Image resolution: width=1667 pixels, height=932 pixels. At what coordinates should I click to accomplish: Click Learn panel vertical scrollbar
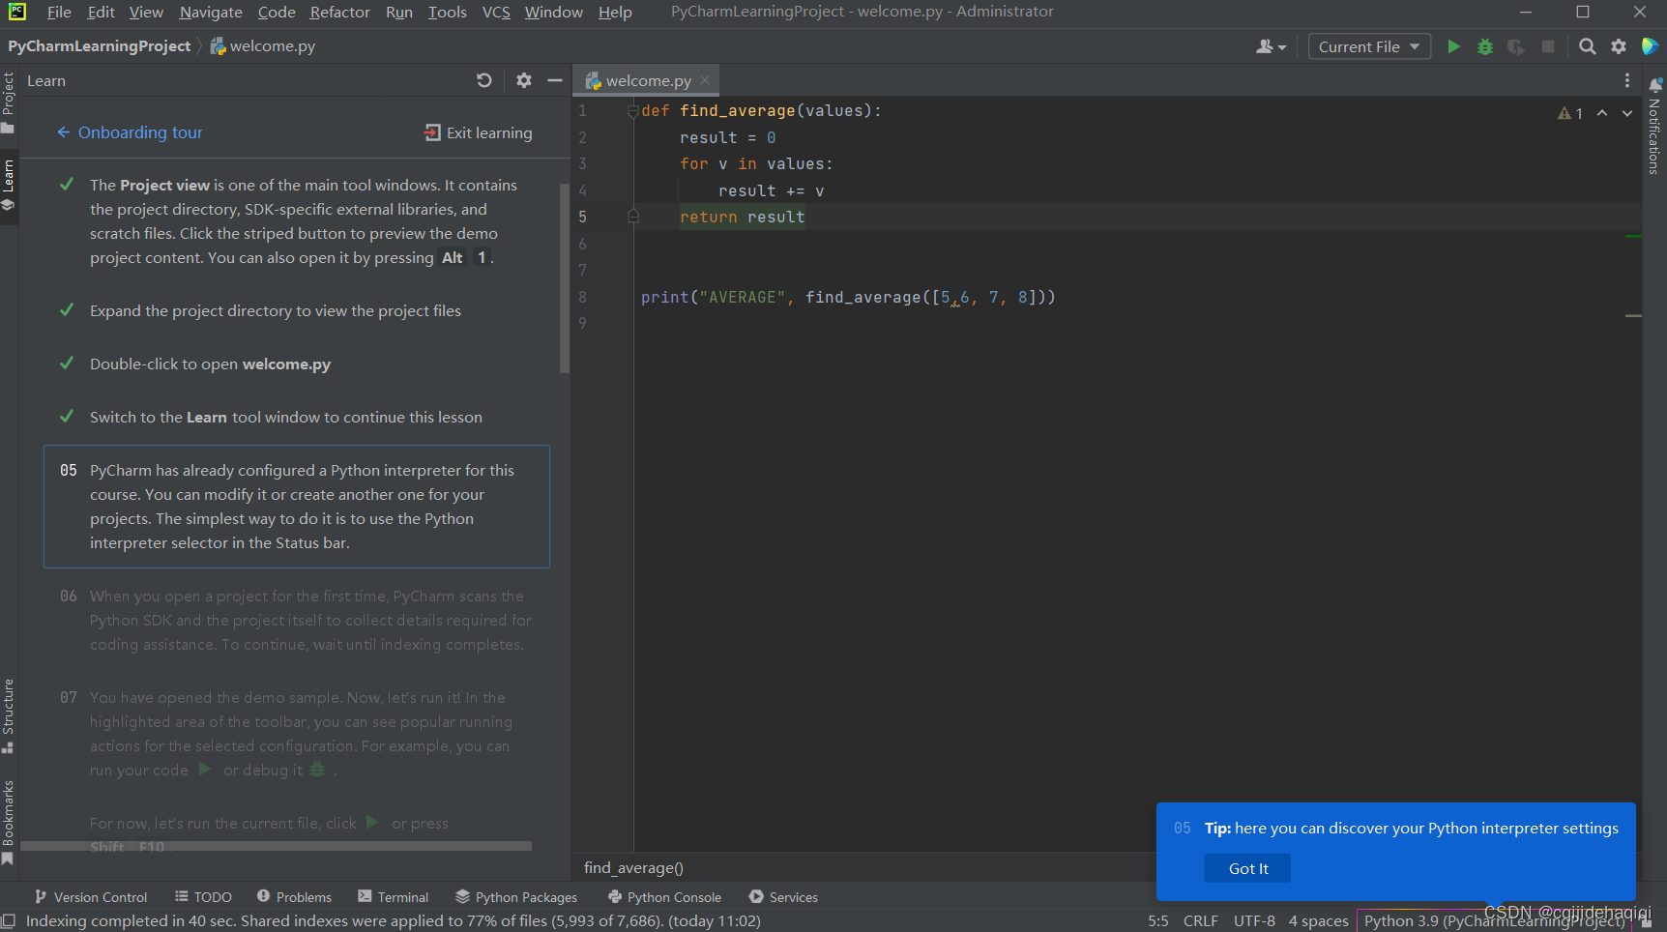(565, 277)
